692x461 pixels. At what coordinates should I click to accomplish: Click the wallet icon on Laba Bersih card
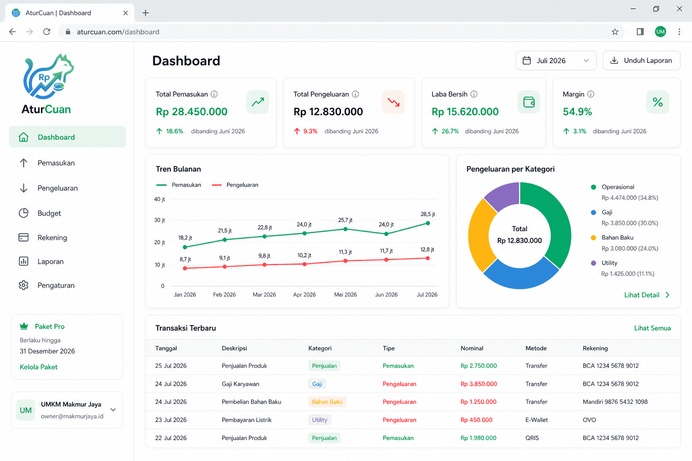(x=529, y=102)
